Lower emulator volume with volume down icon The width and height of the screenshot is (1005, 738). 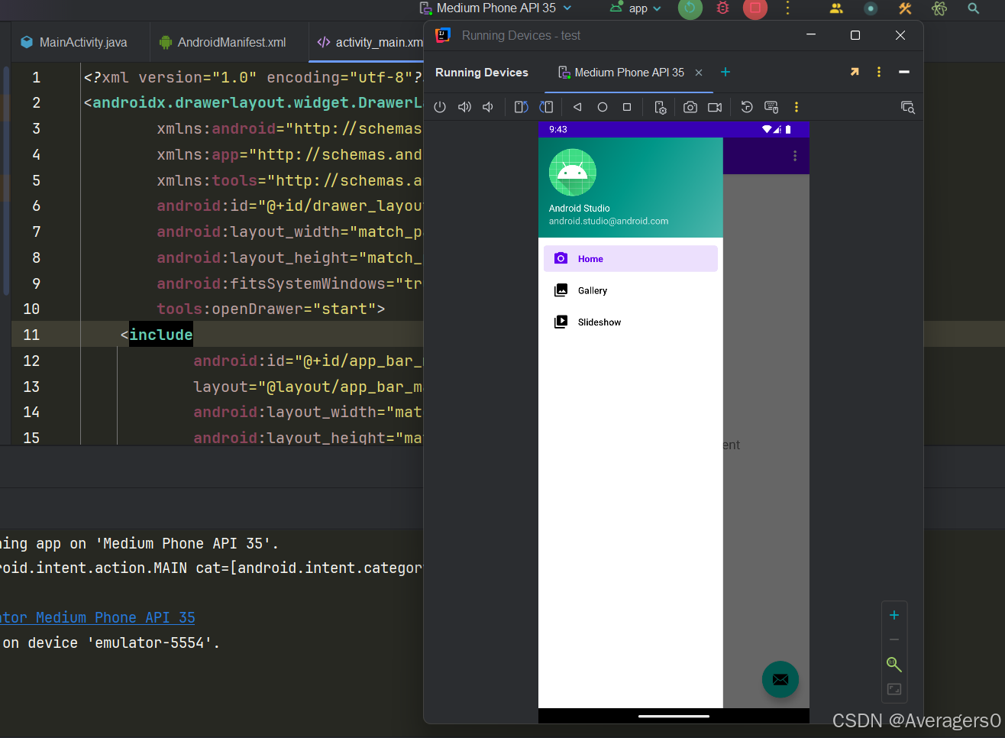(489, 107)
